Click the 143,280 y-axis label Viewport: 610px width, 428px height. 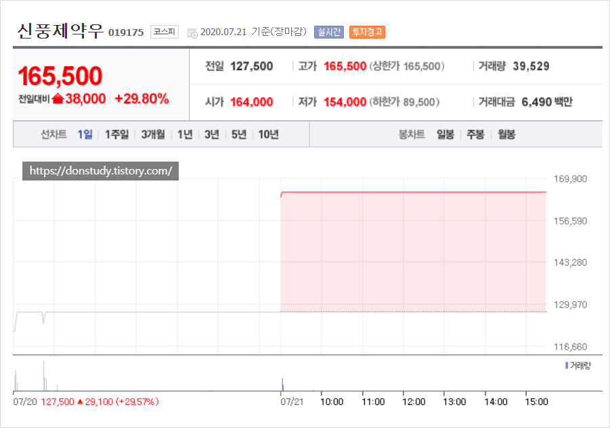click(x=570, y=262)
